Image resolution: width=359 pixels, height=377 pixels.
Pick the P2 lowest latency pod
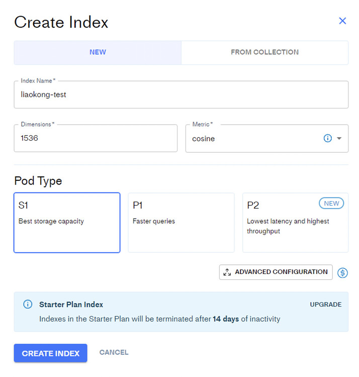(295, 222)
